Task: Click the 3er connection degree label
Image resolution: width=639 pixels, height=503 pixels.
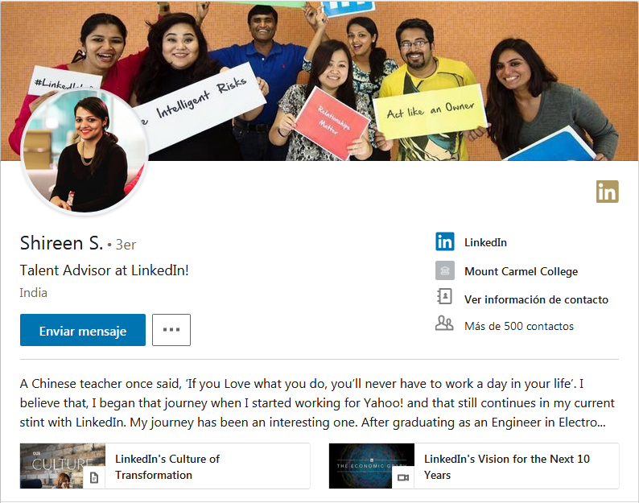Action: [126, 245]
